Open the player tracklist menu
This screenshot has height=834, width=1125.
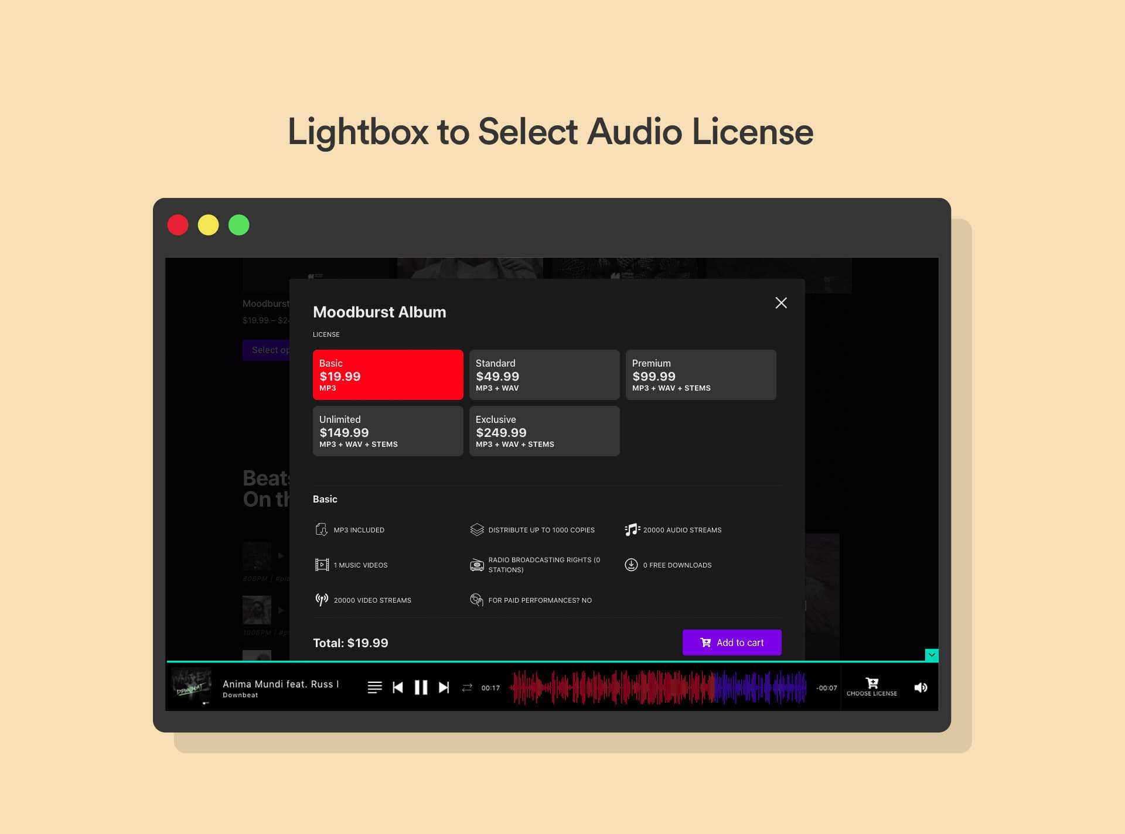(374, 688)
